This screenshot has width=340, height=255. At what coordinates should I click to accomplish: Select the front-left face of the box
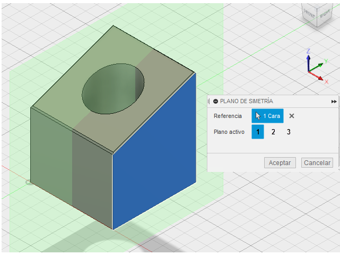72,169
